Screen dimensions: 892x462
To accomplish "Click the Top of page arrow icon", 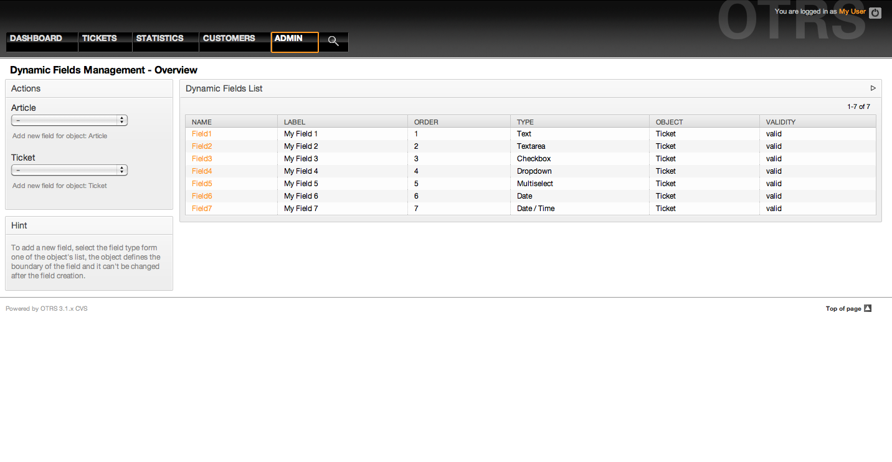I will [x=868, y=308].
